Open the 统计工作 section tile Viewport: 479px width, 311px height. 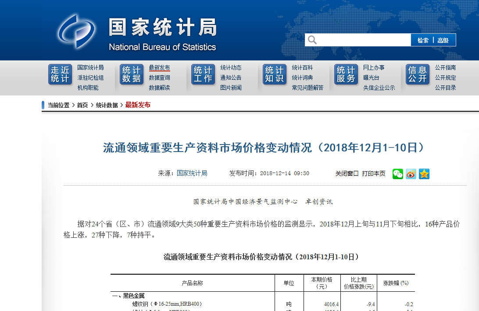click(203, 74)
